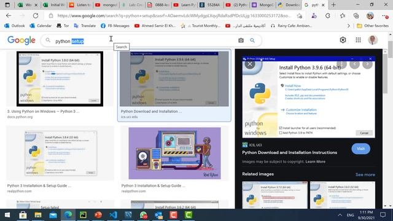Open the Google apps grid

[x=358, y=40]
